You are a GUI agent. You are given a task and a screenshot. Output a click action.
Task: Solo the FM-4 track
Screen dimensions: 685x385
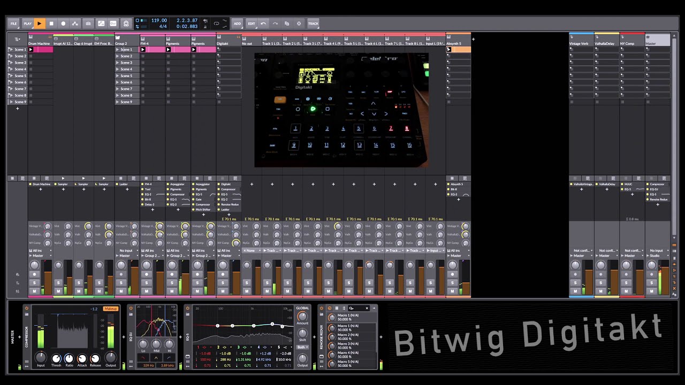tap(146, 282)
